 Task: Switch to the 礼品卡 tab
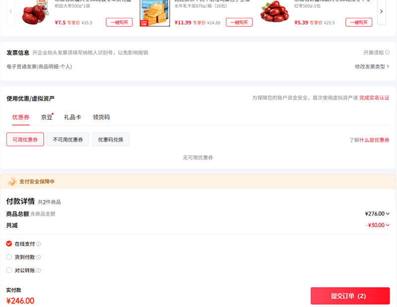tap(72, 117)
